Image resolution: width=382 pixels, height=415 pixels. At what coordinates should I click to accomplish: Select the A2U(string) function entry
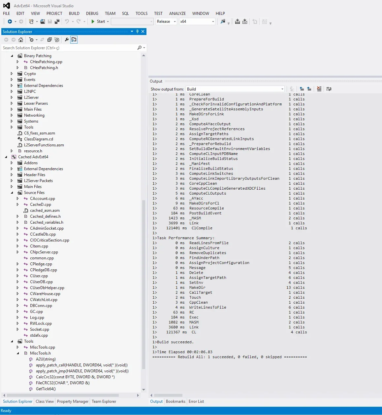46,359
